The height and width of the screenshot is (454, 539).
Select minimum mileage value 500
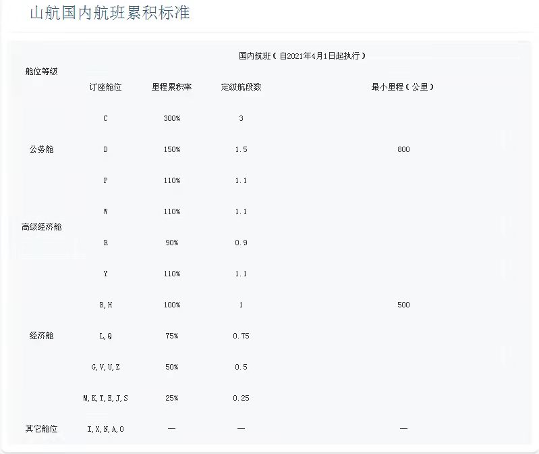click(403, 305)
